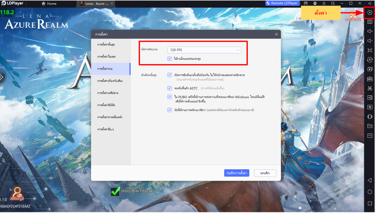375x213 pixels.
Task: Open keyboard mapping icon in right sidebar
Action: pos(370,22)
